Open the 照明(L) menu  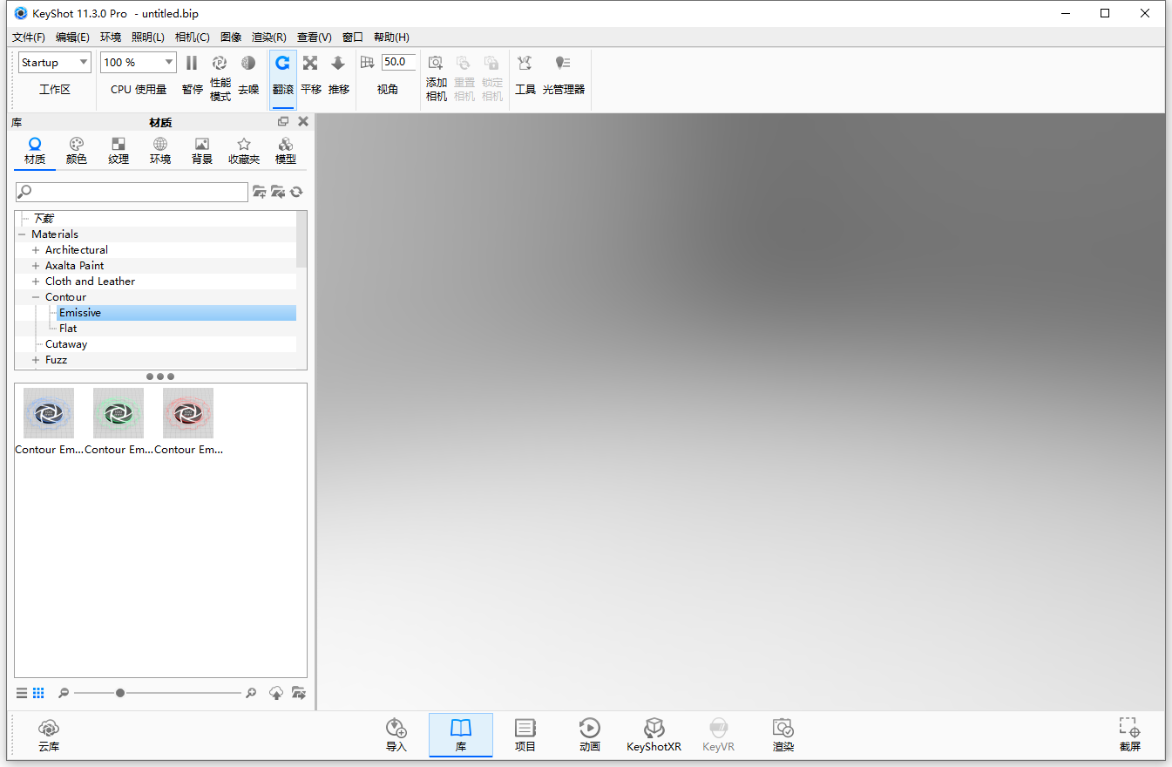coord(148,37)
